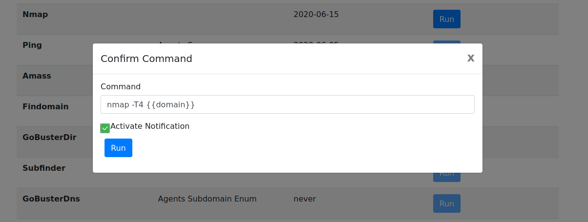
Task: Select the Ping tool name
Action: tap(32, 45)
